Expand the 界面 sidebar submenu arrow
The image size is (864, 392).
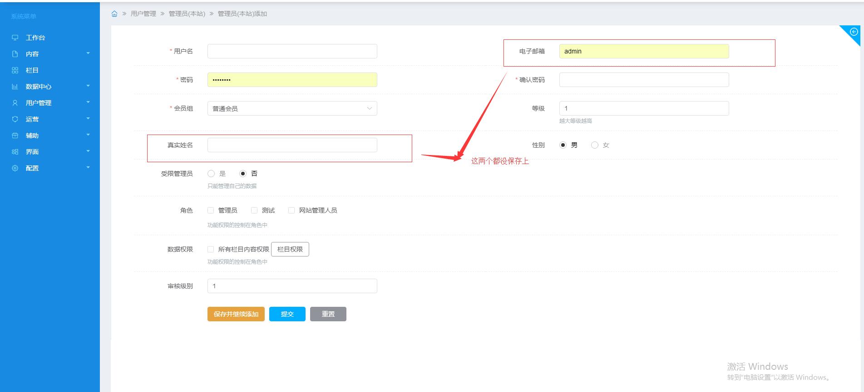coord(88,151)
